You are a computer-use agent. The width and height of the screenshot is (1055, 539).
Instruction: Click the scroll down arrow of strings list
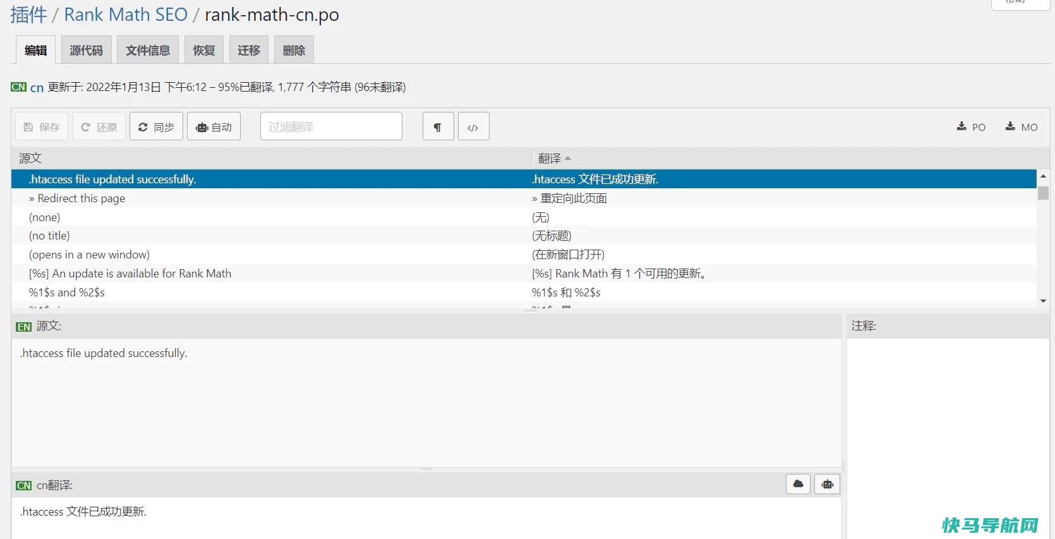tap(1043, 301)
